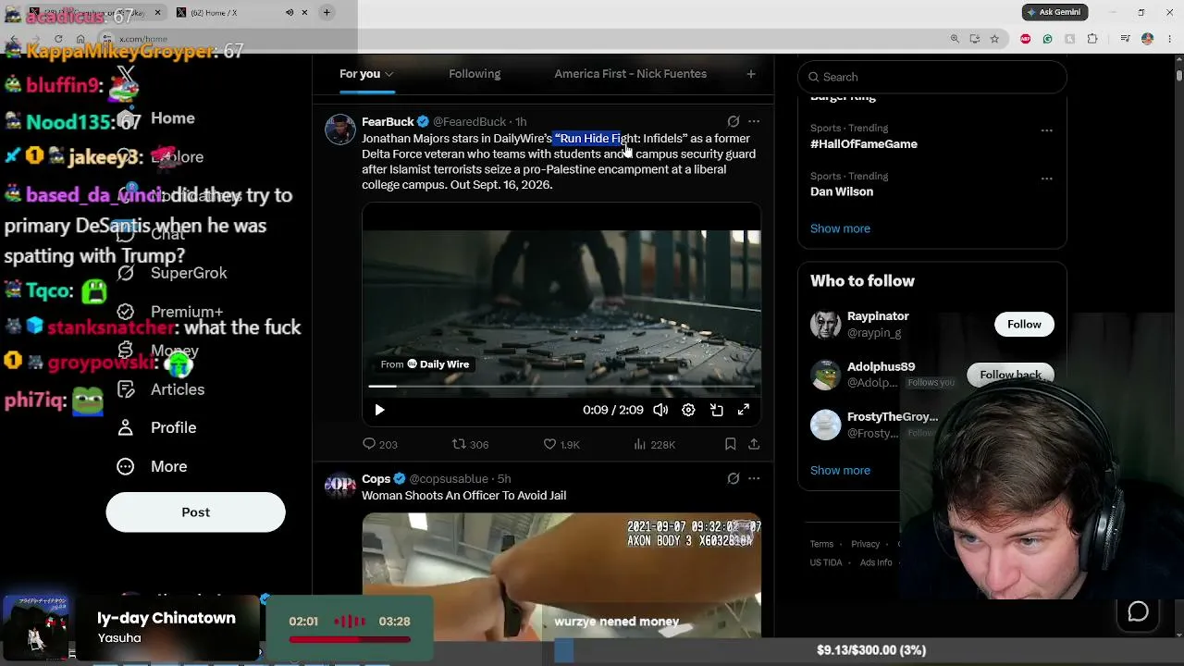Open the Privacy footer link

tap(865, 544)
